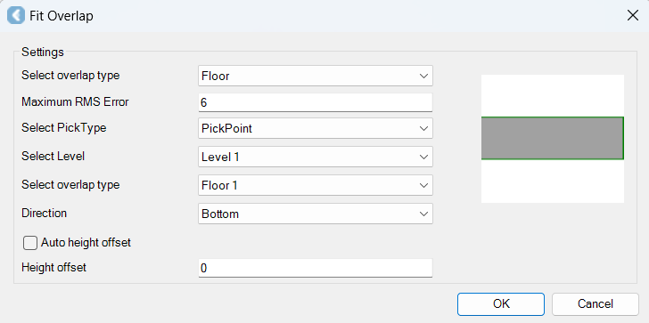Click the Maximum RMS Error label text

tap(75, 101)
